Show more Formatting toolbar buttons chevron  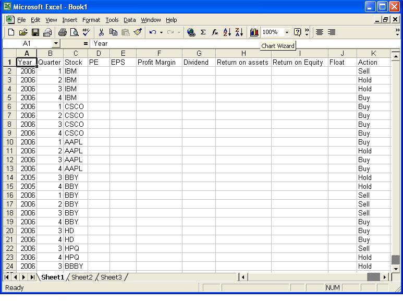[x=397, y=32]
